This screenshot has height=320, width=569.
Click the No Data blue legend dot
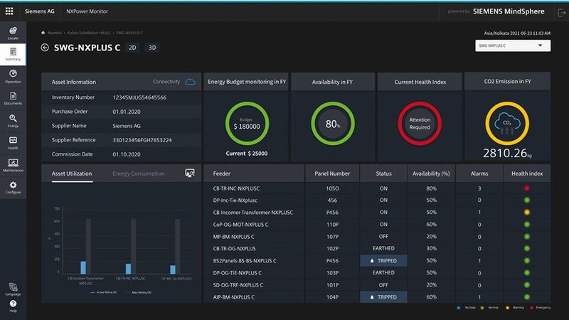coord(459,308)
